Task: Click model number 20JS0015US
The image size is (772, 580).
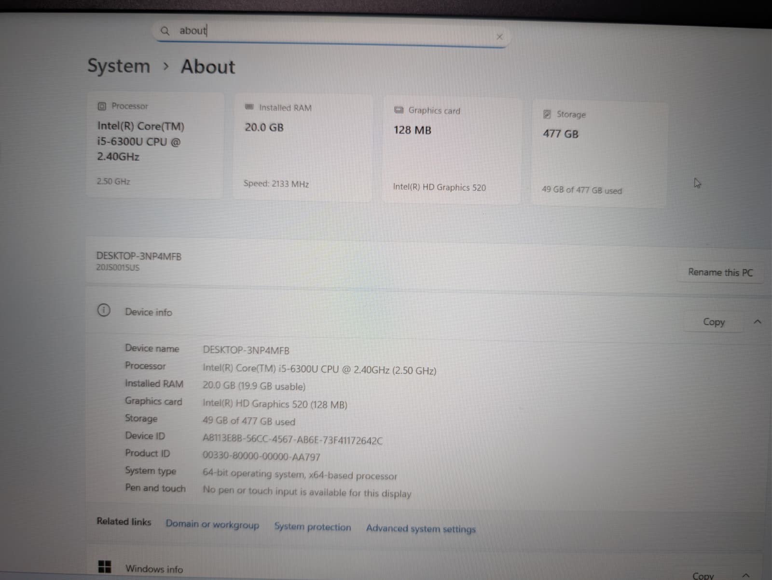Action: [118, 267]
